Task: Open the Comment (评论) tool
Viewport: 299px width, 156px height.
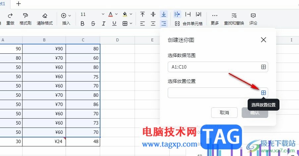Action: click(x=253, y=19)
